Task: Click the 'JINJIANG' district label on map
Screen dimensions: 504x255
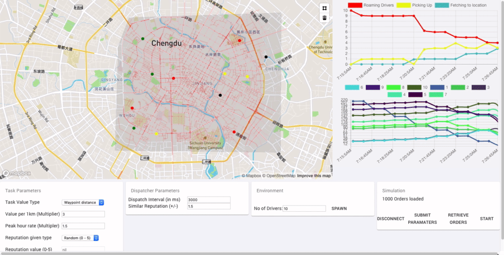Action: 203,83
